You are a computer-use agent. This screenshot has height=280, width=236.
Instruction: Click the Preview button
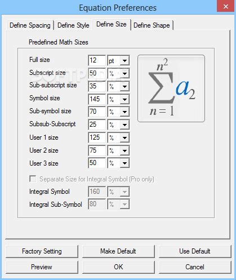click(42, 267)
